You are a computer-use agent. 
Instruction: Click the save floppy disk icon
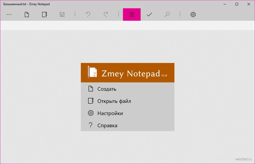point(62,15)
